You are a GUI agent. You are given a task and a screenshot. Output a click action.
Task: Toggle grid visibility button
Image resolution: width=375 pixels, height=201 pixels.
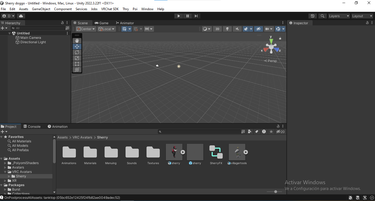click(x=124, y=29)
